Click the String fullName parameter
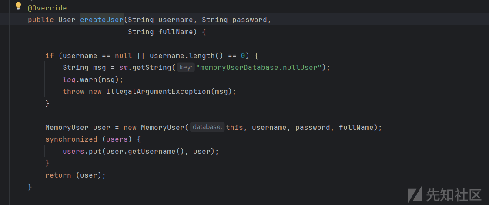 tap(160, 32)
